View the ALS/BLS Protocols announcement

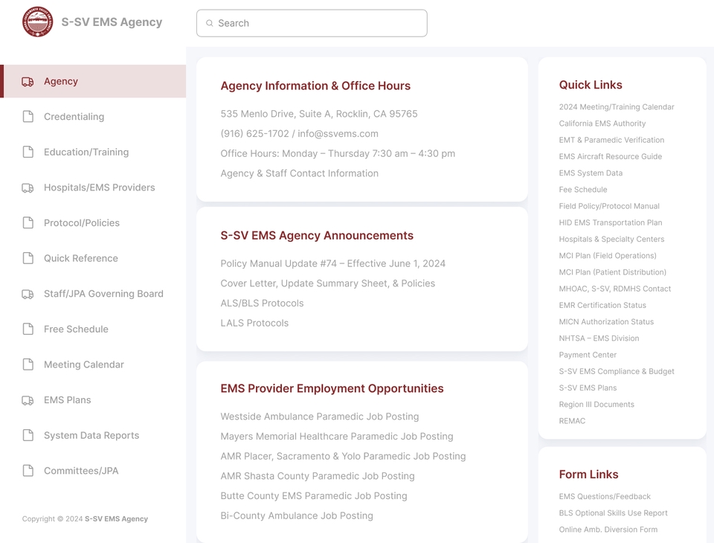tap(262, 303)
